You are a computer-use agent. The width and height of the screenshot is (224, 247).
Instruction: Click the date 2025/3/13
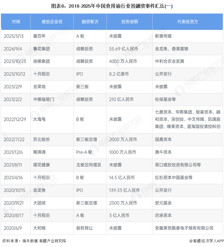pos(14,36)
